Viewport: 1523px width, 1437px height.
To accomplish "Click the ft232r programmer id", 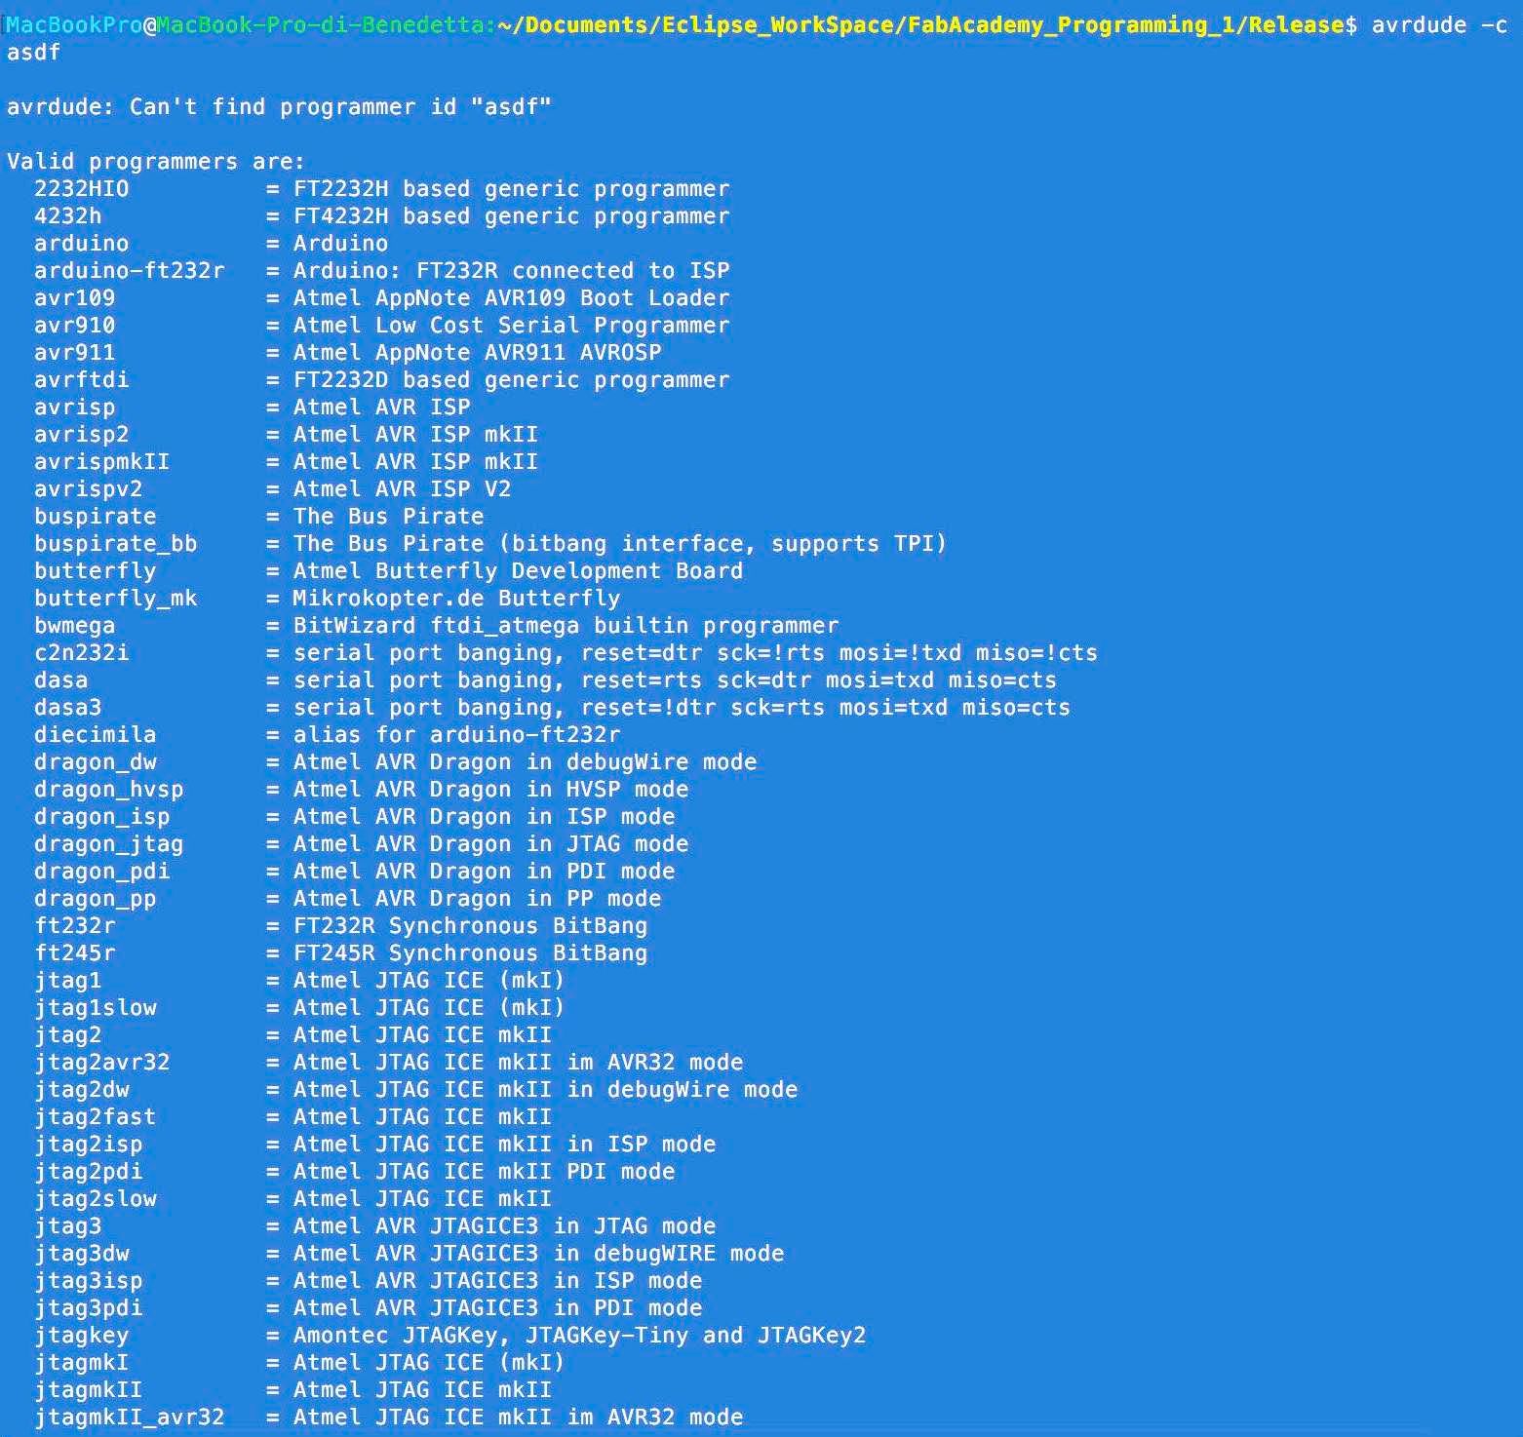I will tap(74, 926).
